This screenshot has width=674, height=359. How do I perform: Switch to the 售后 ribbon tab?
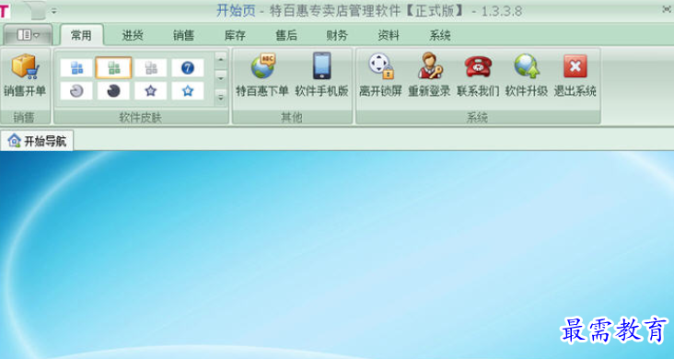coord(286,35)
